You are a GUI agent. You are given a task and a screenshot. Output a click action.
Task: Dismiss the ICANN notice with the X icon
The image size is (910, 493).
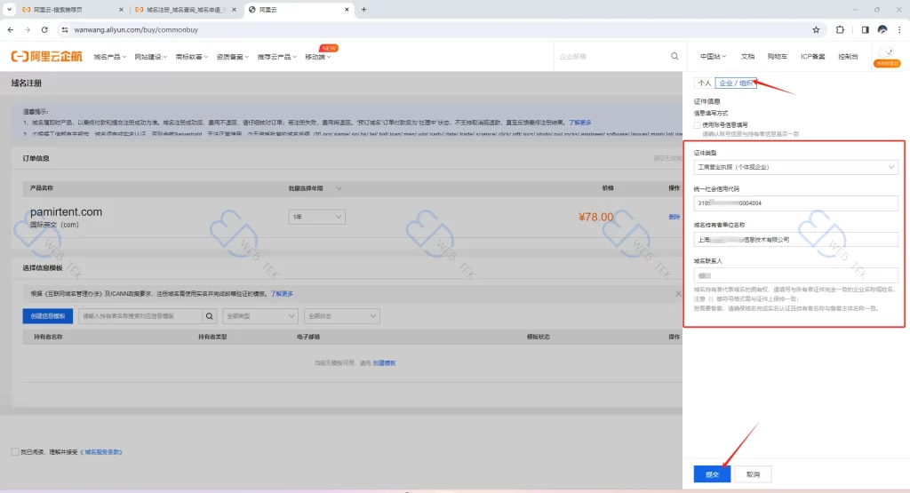pyautogui.click(x=678, y=294)
